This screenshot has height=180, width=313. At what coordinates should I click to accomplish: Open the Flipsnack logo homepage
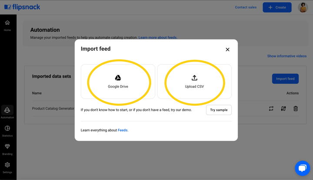[x=22, y=7]
